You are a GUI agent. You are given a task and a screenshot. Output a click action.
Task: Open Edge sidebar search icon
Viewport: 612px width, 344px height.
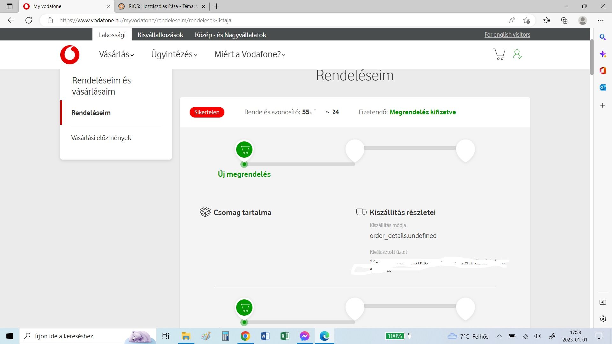[x=603, y=37]
